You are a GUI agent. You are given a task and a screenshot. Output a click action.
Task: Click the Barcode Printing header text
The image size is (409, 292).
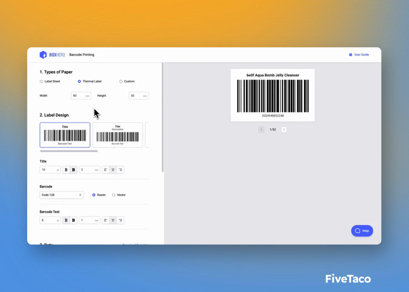click(x=82, y=55)
